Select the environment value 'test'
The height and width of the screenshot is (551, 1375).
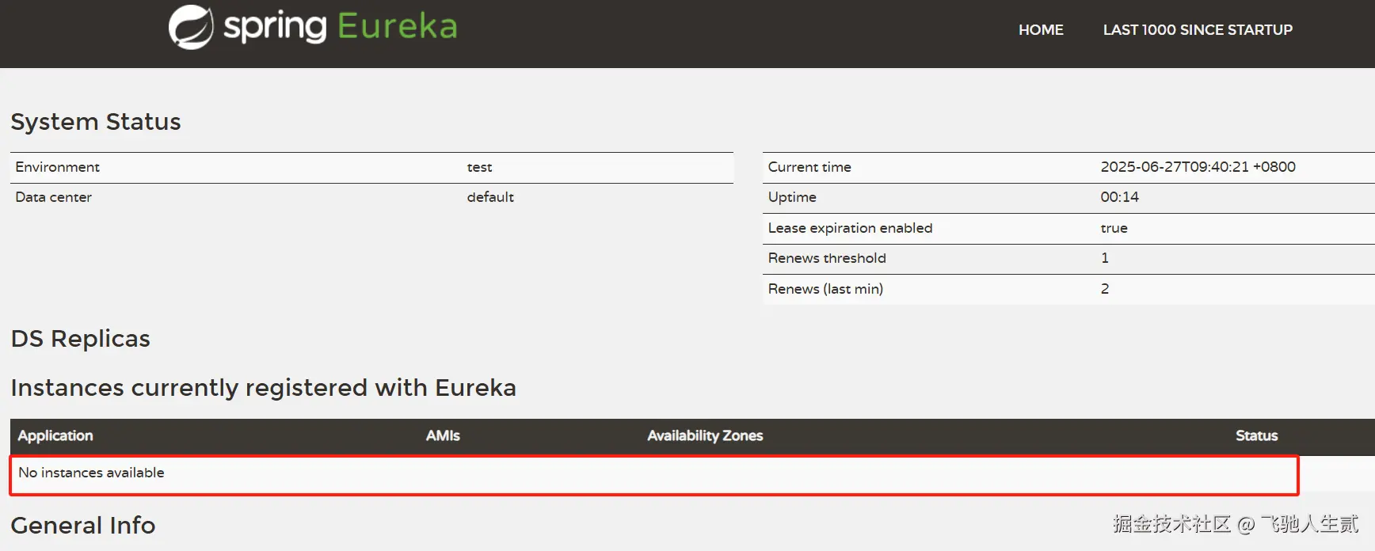[479, 167]
